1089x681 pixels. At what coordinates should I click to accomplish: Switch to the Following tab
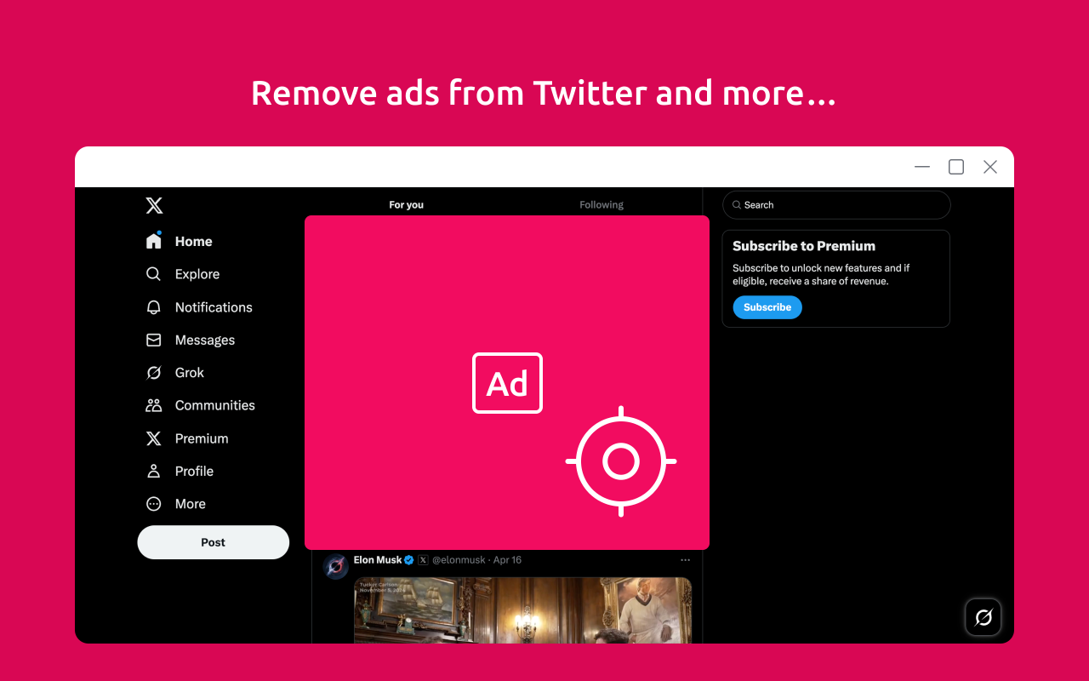tap(602, 204)
